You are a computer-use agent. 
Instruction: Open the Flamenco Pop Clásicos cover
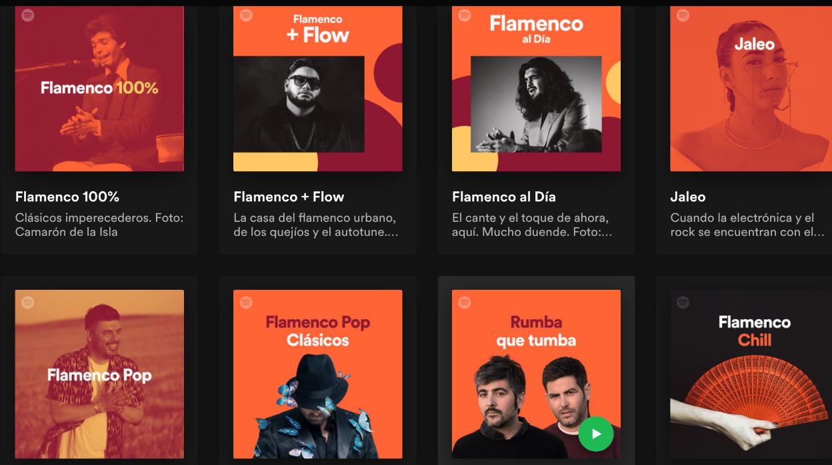318,374
